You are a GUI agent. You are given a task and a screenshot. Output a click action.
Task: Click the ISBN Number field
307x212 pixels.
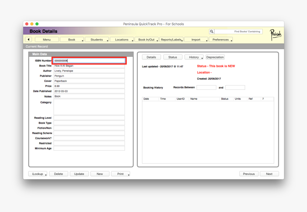coord(89,61)
